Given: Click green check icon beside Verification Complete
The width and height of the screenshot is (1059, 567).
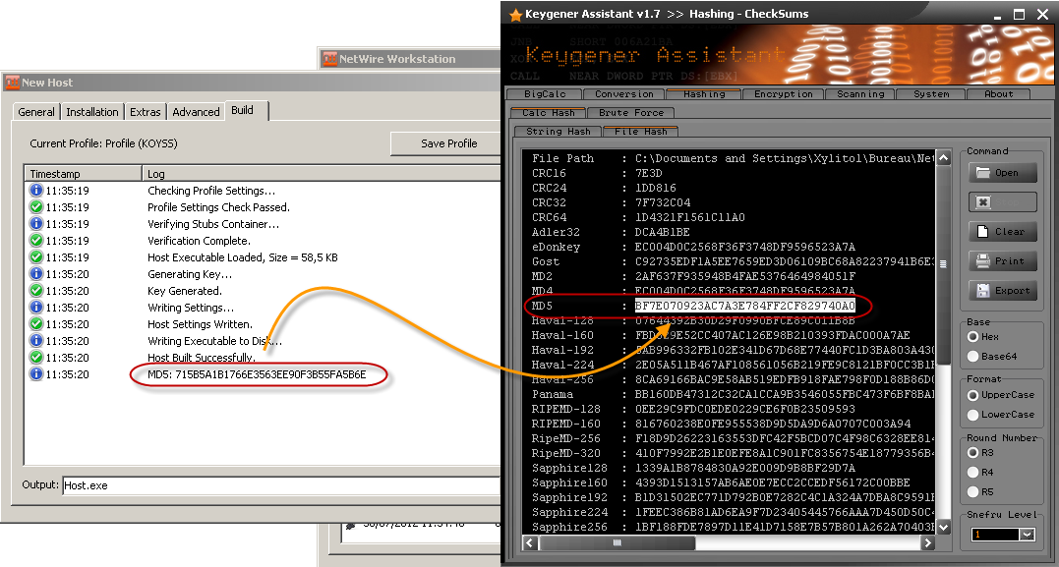Looking at the screenshot, I should coord(35,241).
